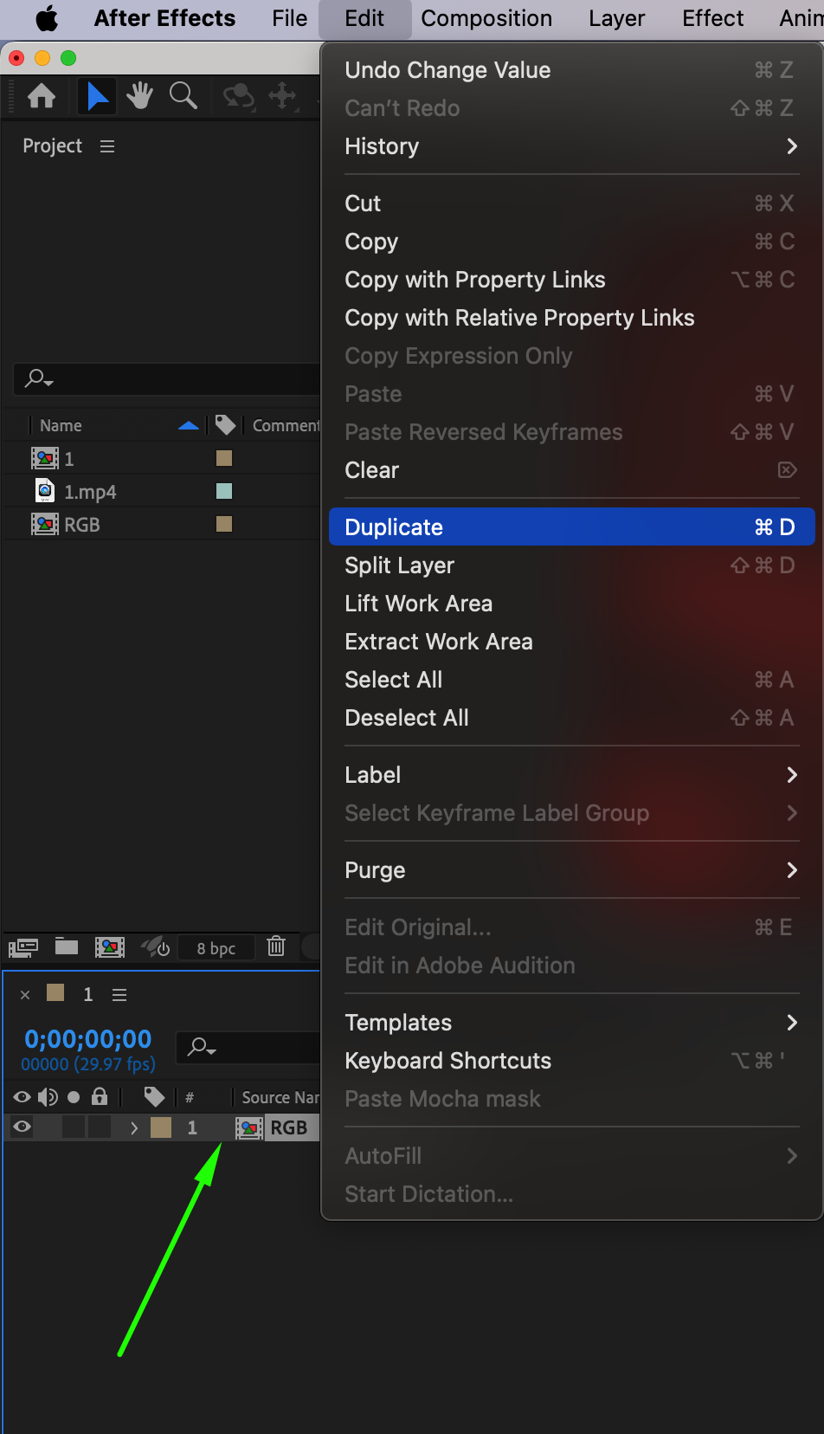
Task: Select the Hand tool
Action: [139, 96]
